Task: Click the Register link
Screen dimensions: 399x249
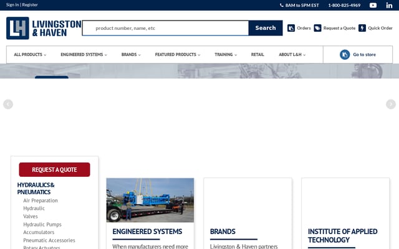Action: click(30, 4)
